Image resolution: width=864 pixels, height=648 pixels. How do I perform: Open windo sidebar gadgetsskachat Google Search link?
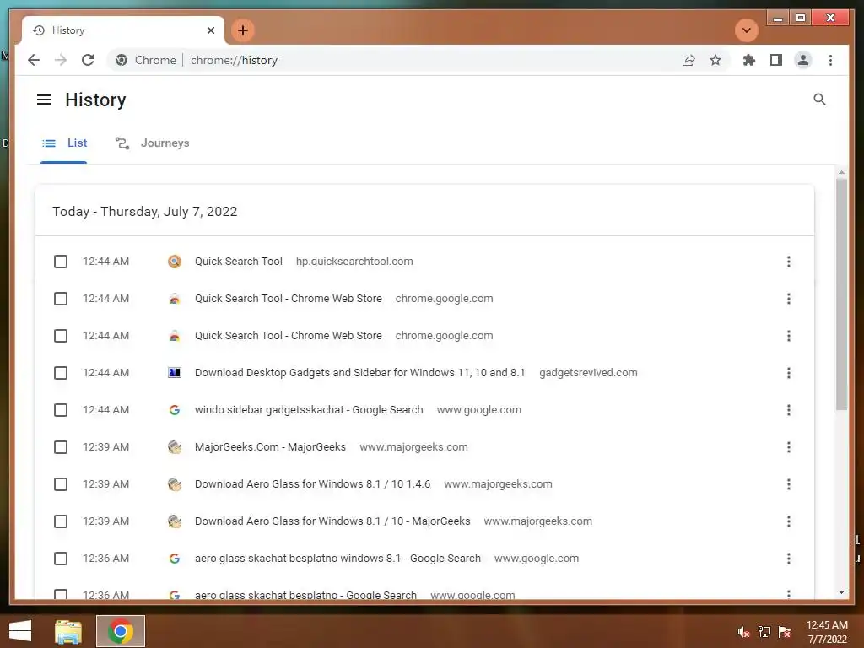click(309, 410)
